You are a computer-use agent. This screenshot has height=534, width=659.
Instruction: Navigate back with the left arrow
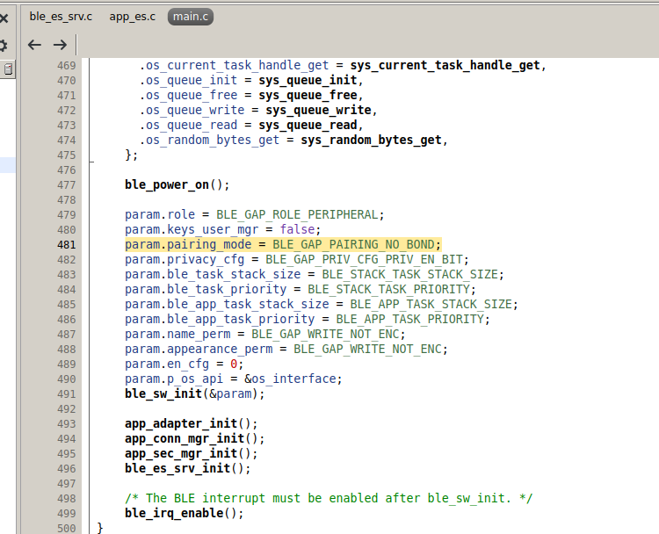(35, 45)
